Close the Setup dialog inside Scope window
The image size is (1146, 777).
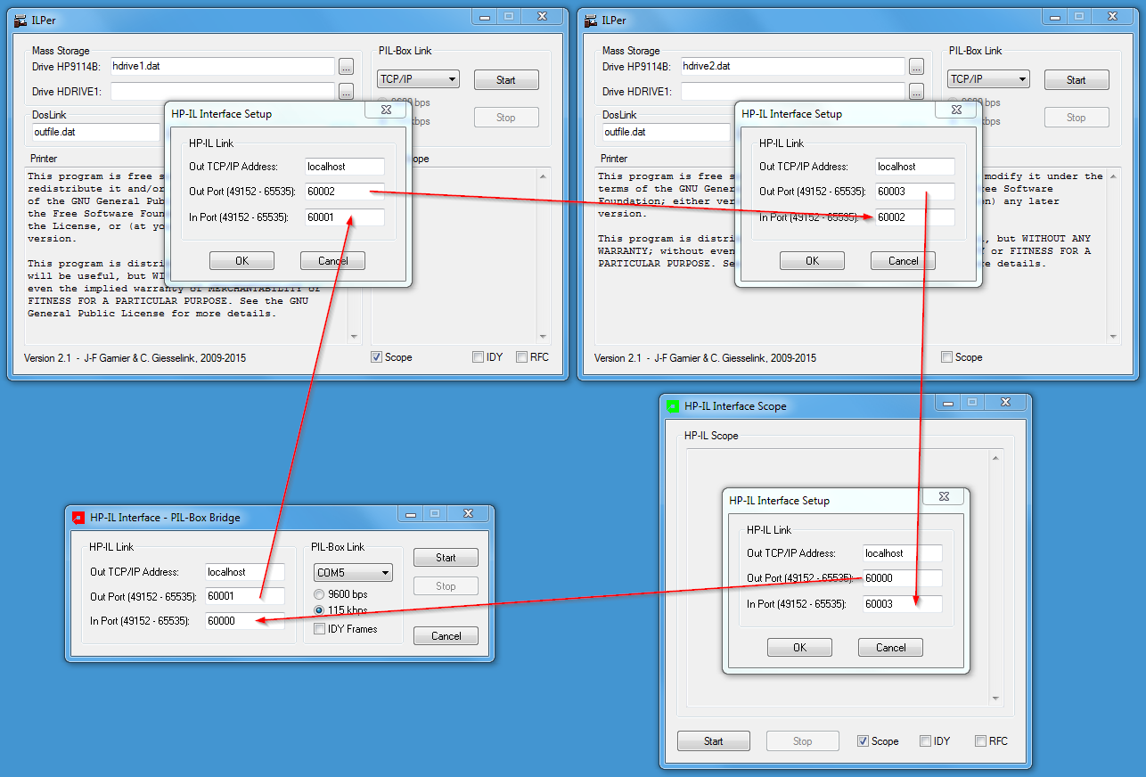point(944,496)
